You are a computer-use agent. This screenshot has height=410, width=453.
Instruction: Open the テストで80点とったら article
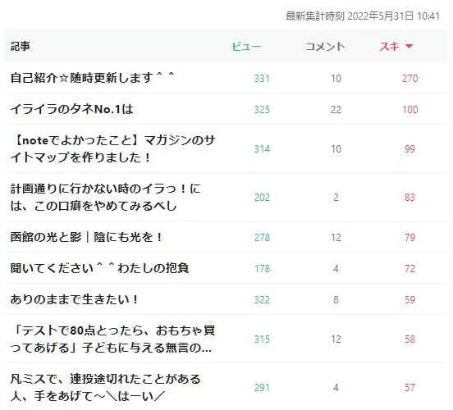(x=113, y=339)
